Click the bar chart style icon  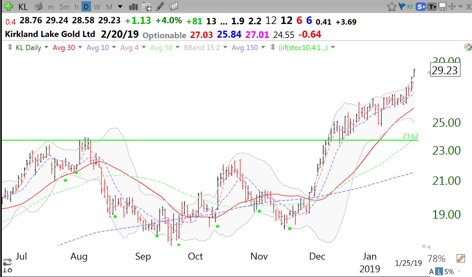(133, 7)
